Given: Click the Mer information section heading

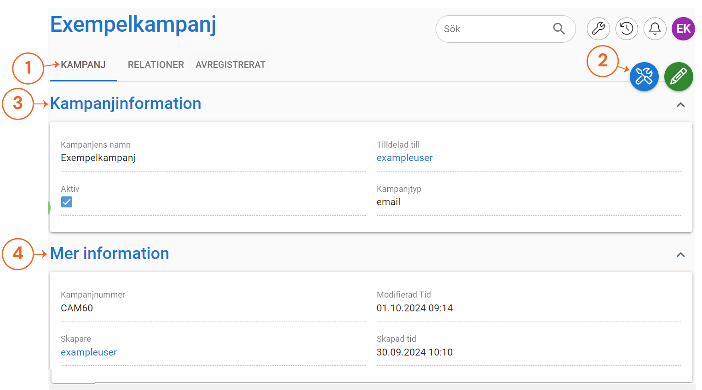Looking at the screenshot, I should pos(109,253).
